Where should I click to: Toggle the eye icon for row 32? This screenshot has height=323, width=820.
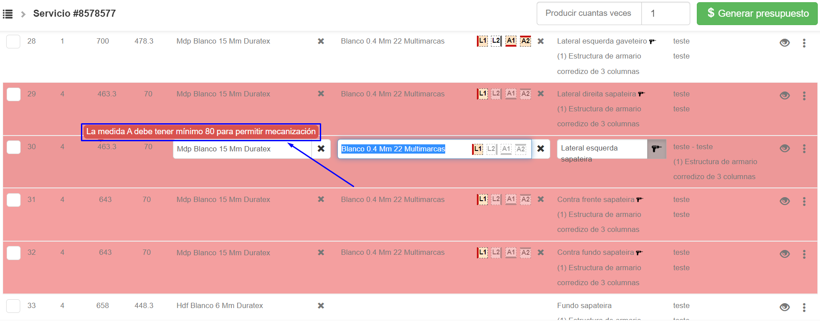(x=784, y=254)
